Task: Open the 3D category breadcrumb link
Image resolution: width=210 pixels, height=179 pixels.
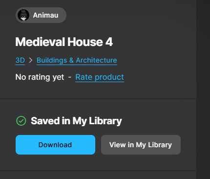Action: [x=20, y=60]
